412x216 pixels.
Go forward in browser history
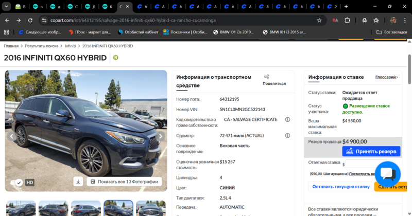pyautogui.click(x=19, y=20)
